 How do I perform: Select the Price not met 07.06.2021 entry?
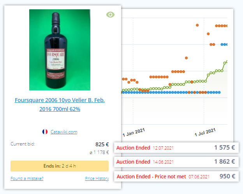[x=176, y=177]
